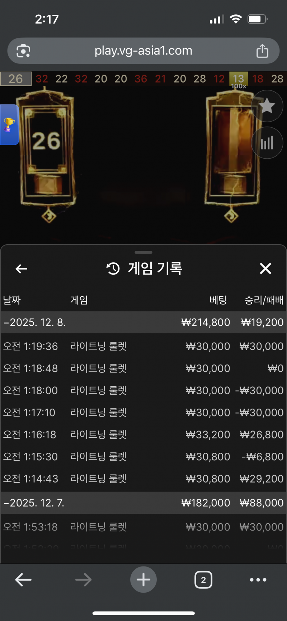Tap the play.vg-asia1.com address field
This screenshot has height=621, width=287.
[143, 51]
